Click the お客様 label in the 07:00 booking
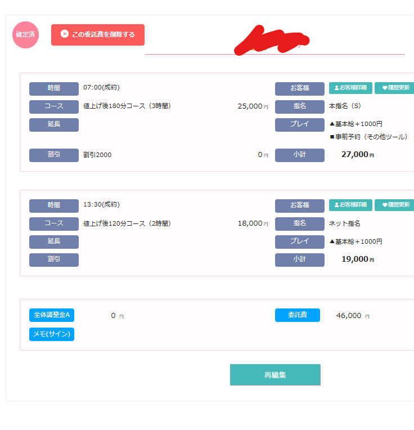The width and height of the screenshot is (414, 430). coord(300,88)
